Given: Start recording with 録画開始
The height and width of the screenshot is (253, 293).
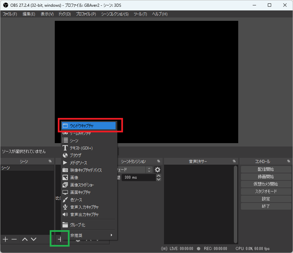Looking at the screenshot, I should pos(266,177).
